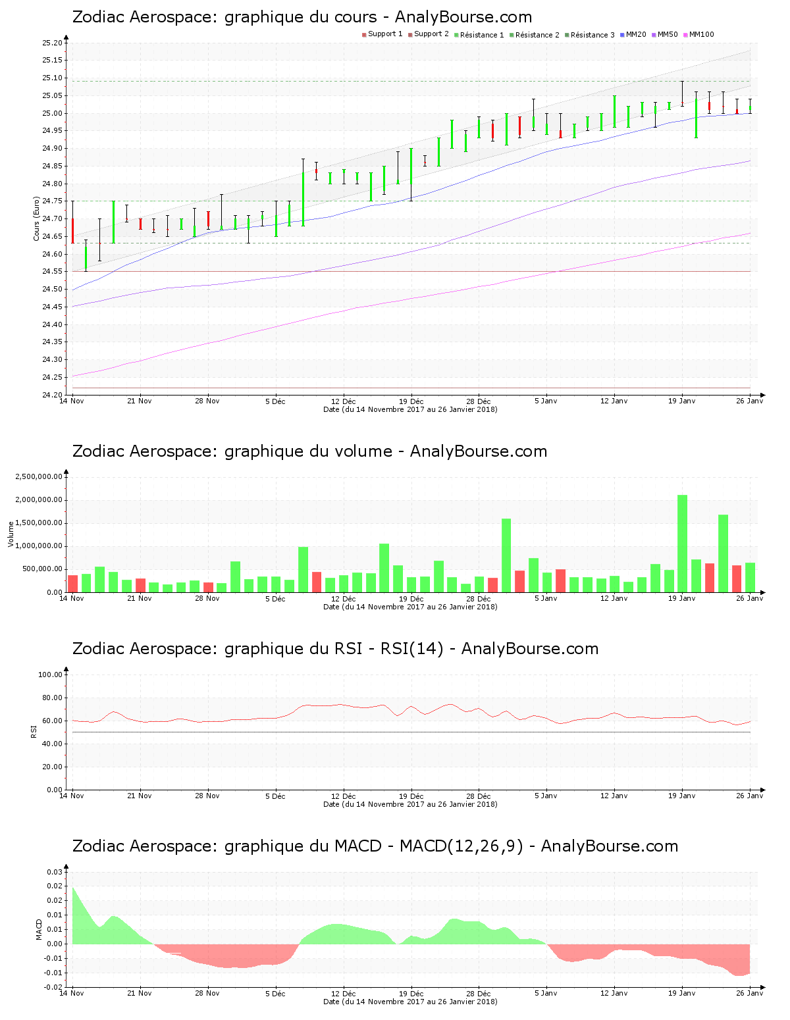Click the date range caption under the price chart
Image resolution: width=790 pixels, height=1020 pixels.
[x=410, y=409]
